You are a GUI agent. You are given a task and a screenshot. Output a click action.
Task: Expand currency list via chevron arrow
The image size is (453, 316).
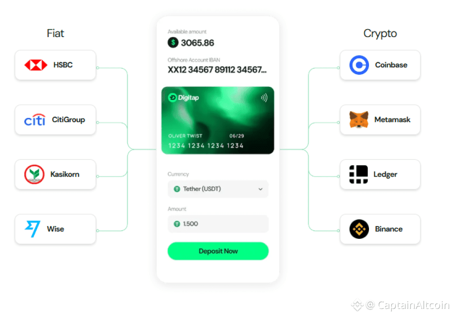pos(260,189)
